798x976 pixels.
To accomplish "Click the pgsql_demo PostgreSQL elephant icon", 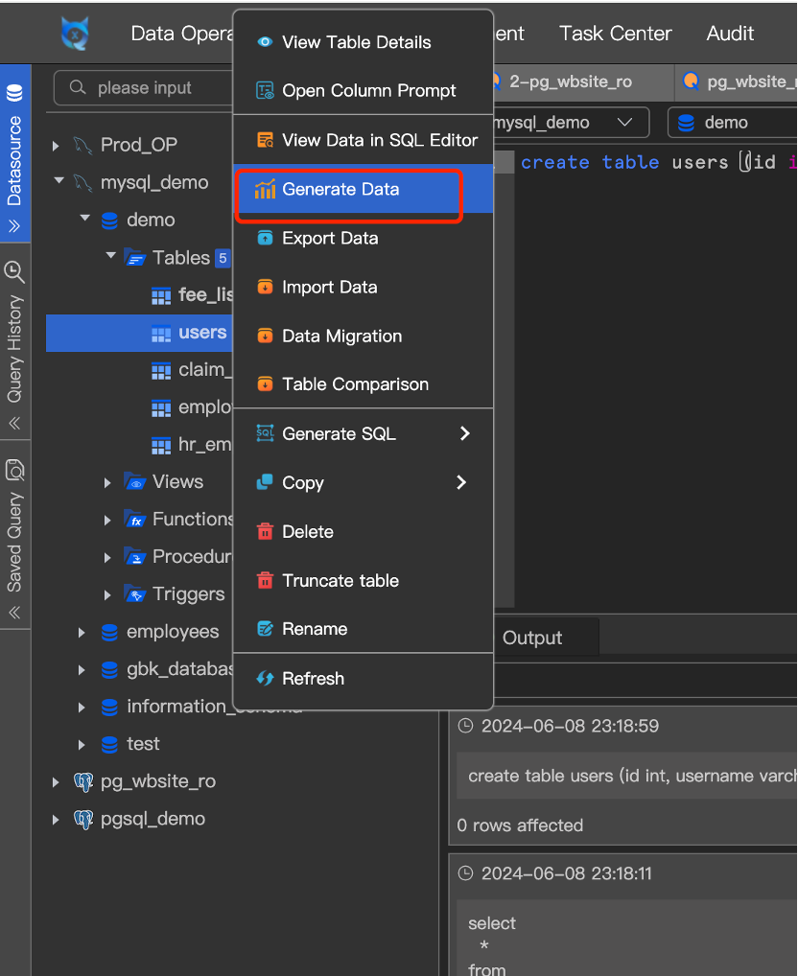I will (83, 819).
